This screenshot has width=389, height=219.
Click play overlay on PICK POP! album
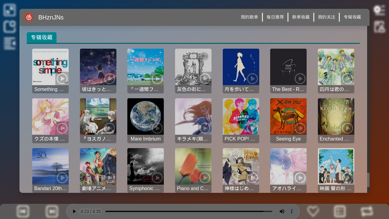(x=253, y=128)
